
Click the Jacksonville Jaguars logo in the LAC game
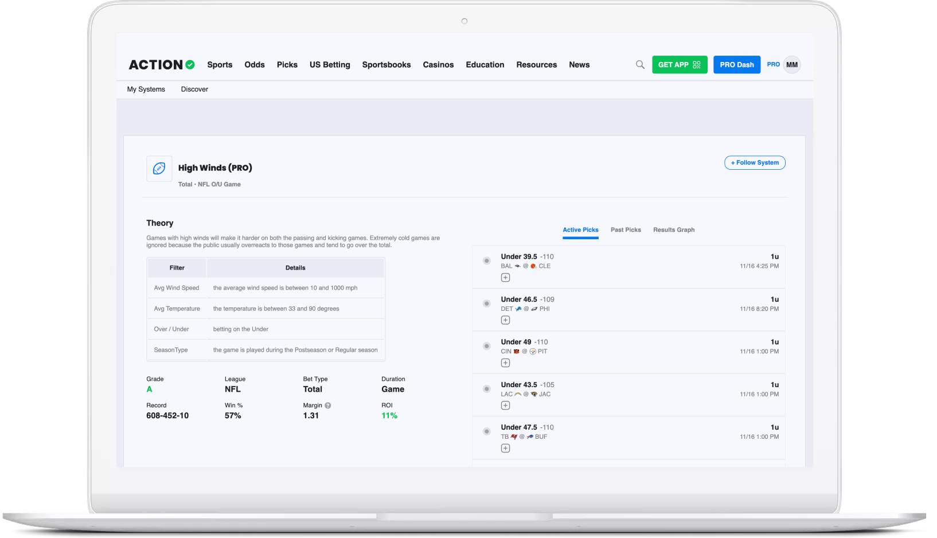[533, 394]
